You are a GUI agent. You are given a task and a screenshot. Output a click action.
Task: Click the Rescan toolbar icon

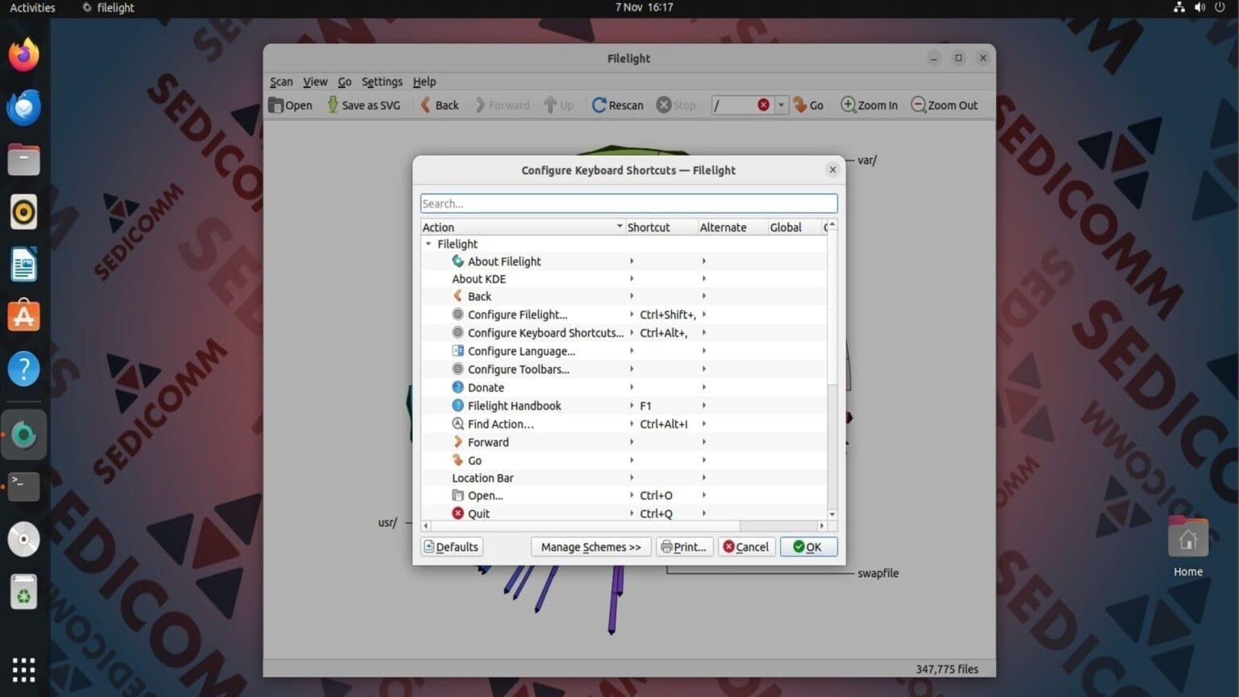pos(599,105)
